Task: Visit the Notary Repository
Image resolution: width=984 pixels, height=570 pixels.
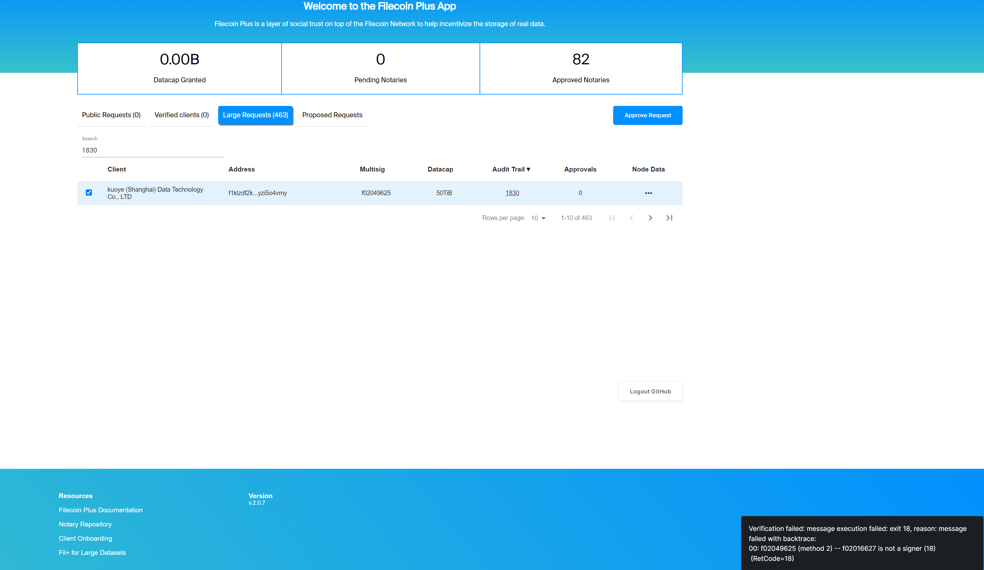Action: pos(85,524)
